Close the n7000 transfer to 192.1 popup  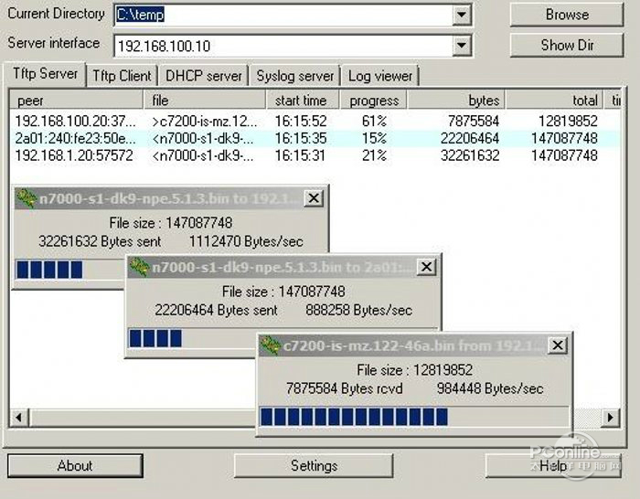pos(314,198)
